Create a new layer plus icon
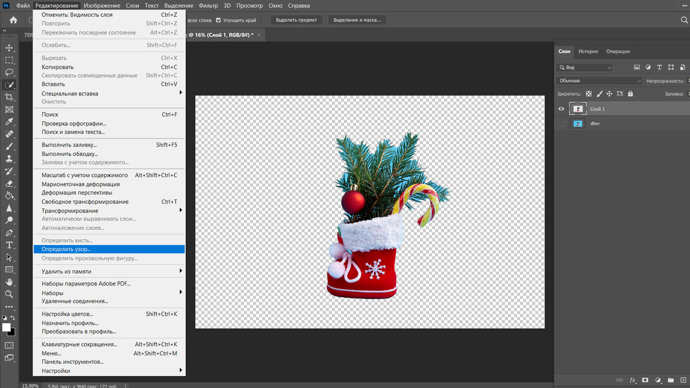The image size is (690, 388). [x=683, y=380]
